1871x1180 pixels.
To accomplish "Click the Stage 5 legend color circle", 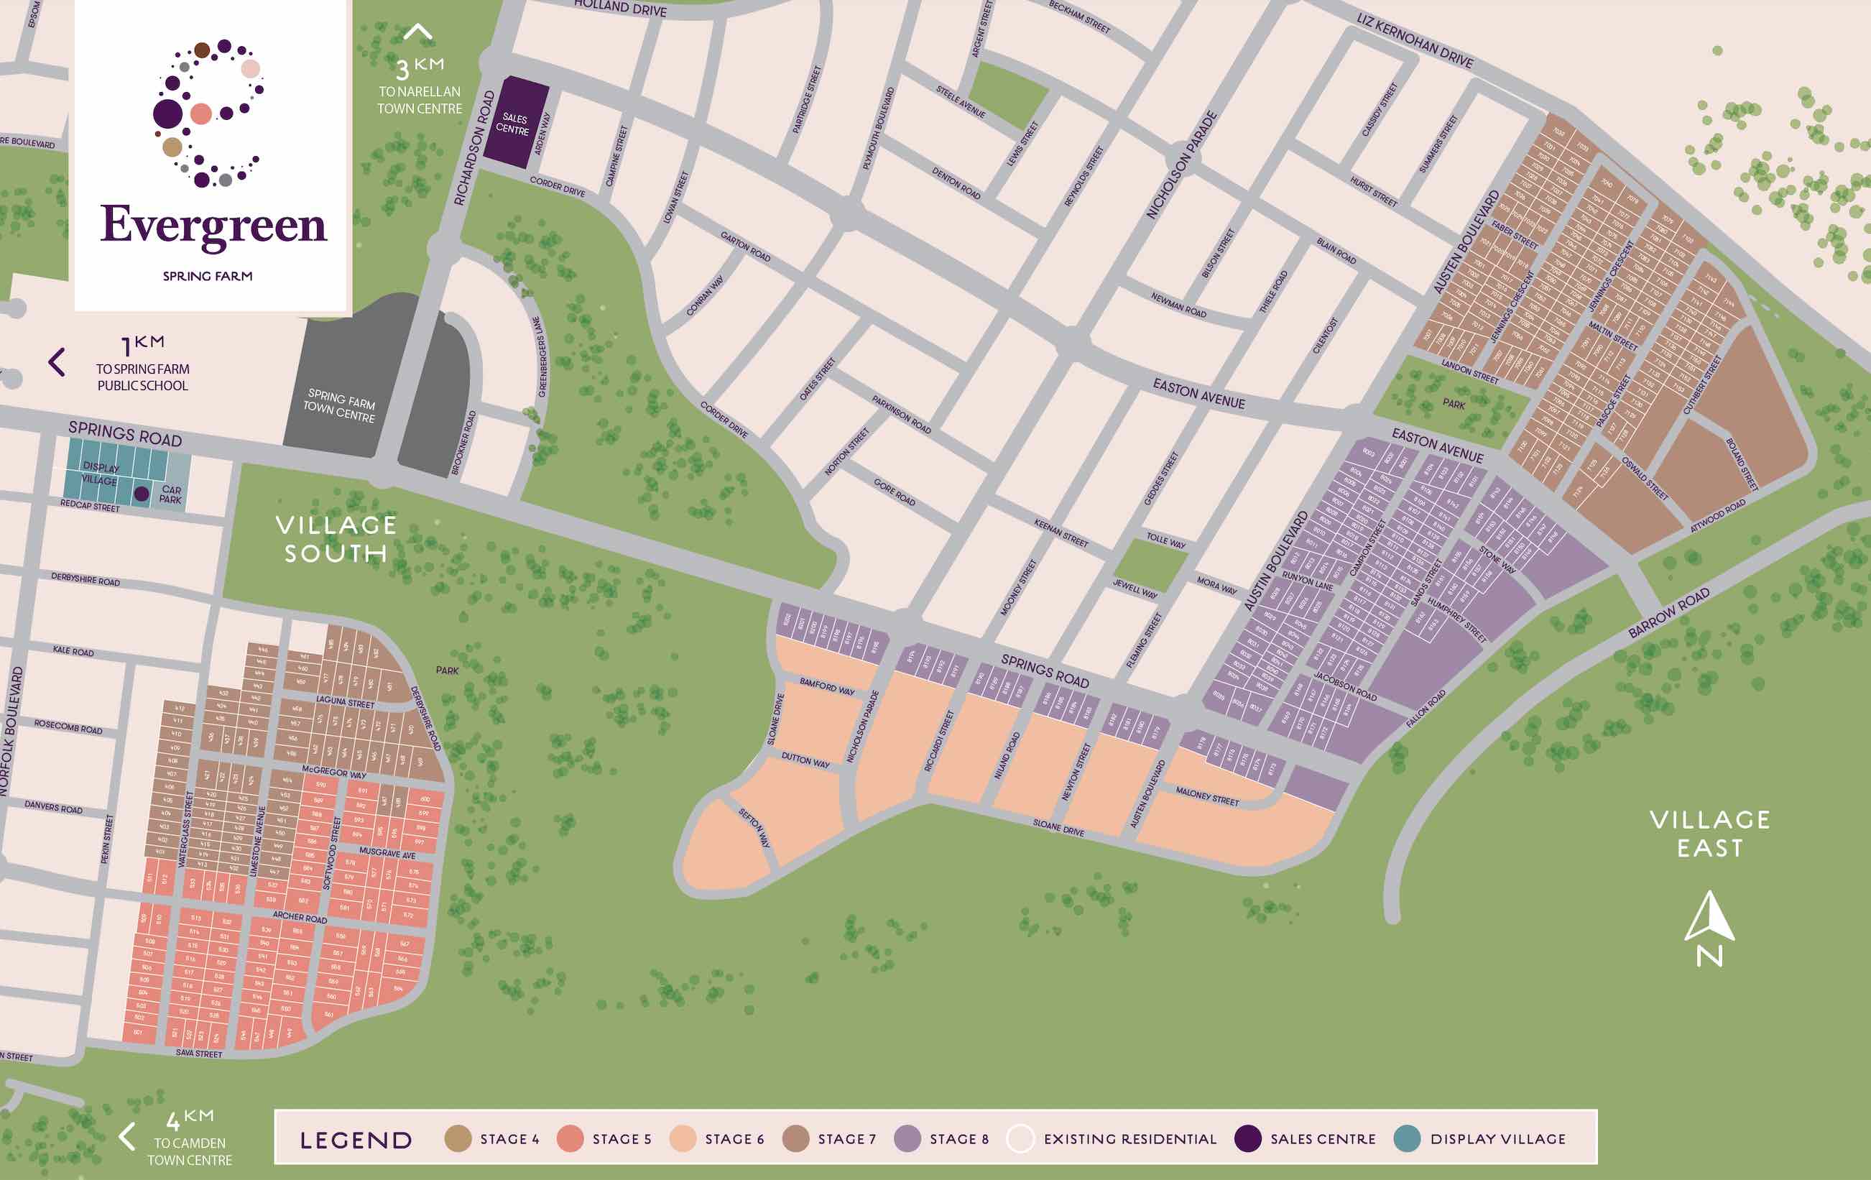I will pyautogui.click(x=570, y=1139).
